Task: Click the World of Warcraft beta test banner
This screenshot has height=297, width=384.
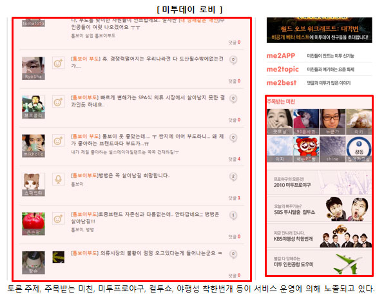Action: (x=320, y=30)
